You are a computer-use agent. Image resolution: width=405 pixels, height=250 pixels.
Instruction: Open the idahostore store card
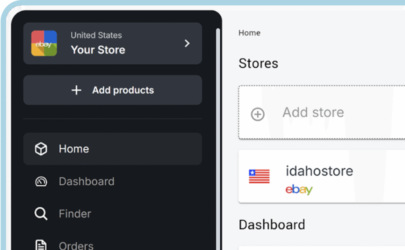(x=322, y=176)
